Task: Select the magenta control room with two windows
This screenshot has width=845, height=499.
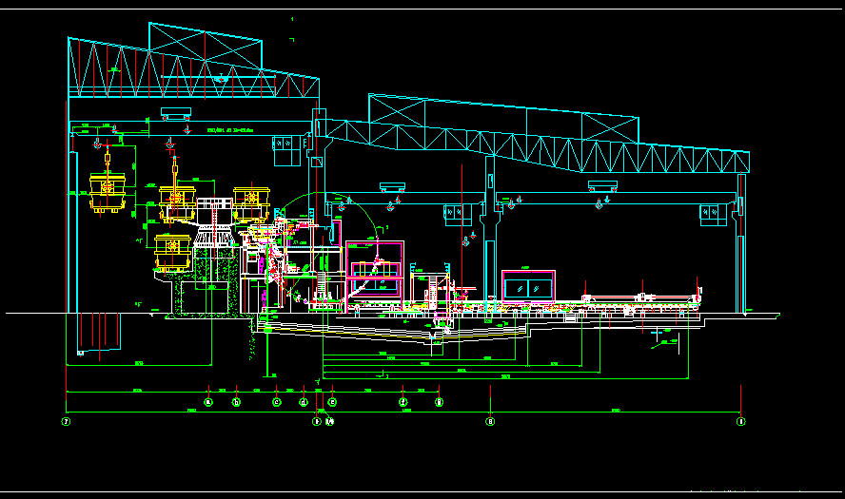Action: 528,286
